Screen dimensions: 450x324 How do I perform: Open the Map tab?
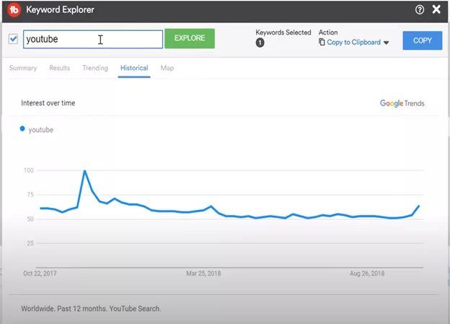pos(167,68)
